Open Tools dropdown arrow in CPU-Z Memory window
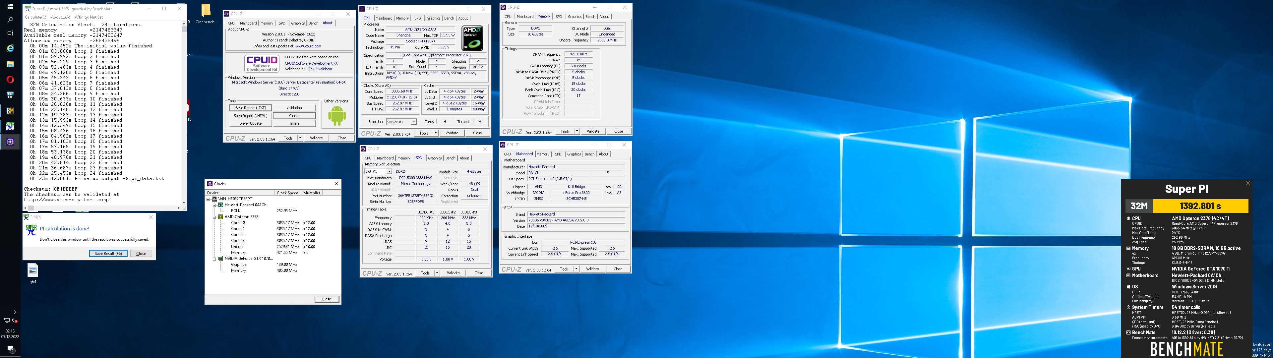Viewport: 1273px width, 358px height. 576,132
